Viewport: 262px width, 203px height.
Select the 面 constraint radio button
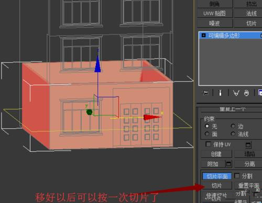click(207, 134)
